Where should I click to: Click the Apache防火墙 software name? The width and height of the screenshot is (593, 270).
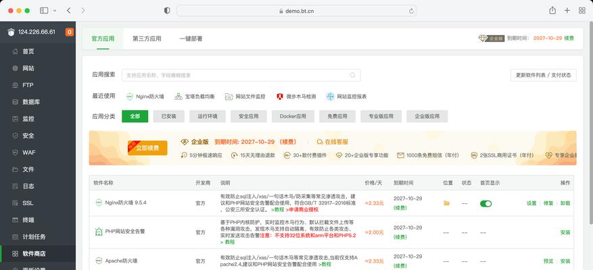click(x=121, y=261)
